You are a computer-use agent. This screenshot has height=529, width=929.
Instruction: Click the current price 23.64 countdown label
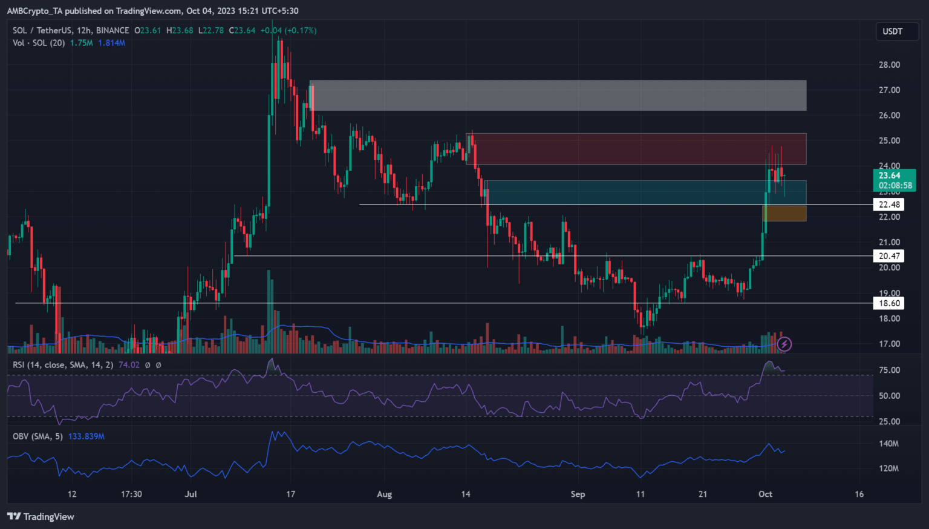pyautogui.click(x=895, y=180)
